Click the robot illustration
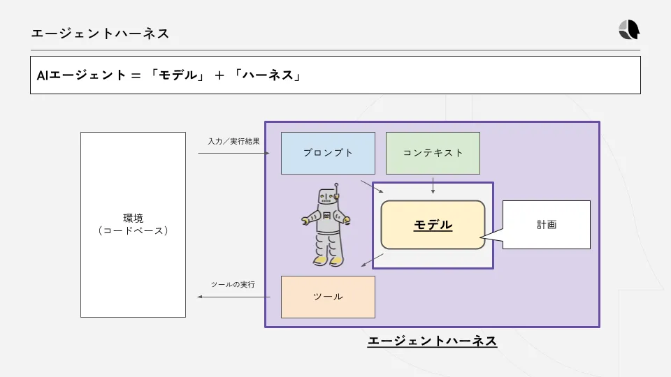 (x=326, y=225)
